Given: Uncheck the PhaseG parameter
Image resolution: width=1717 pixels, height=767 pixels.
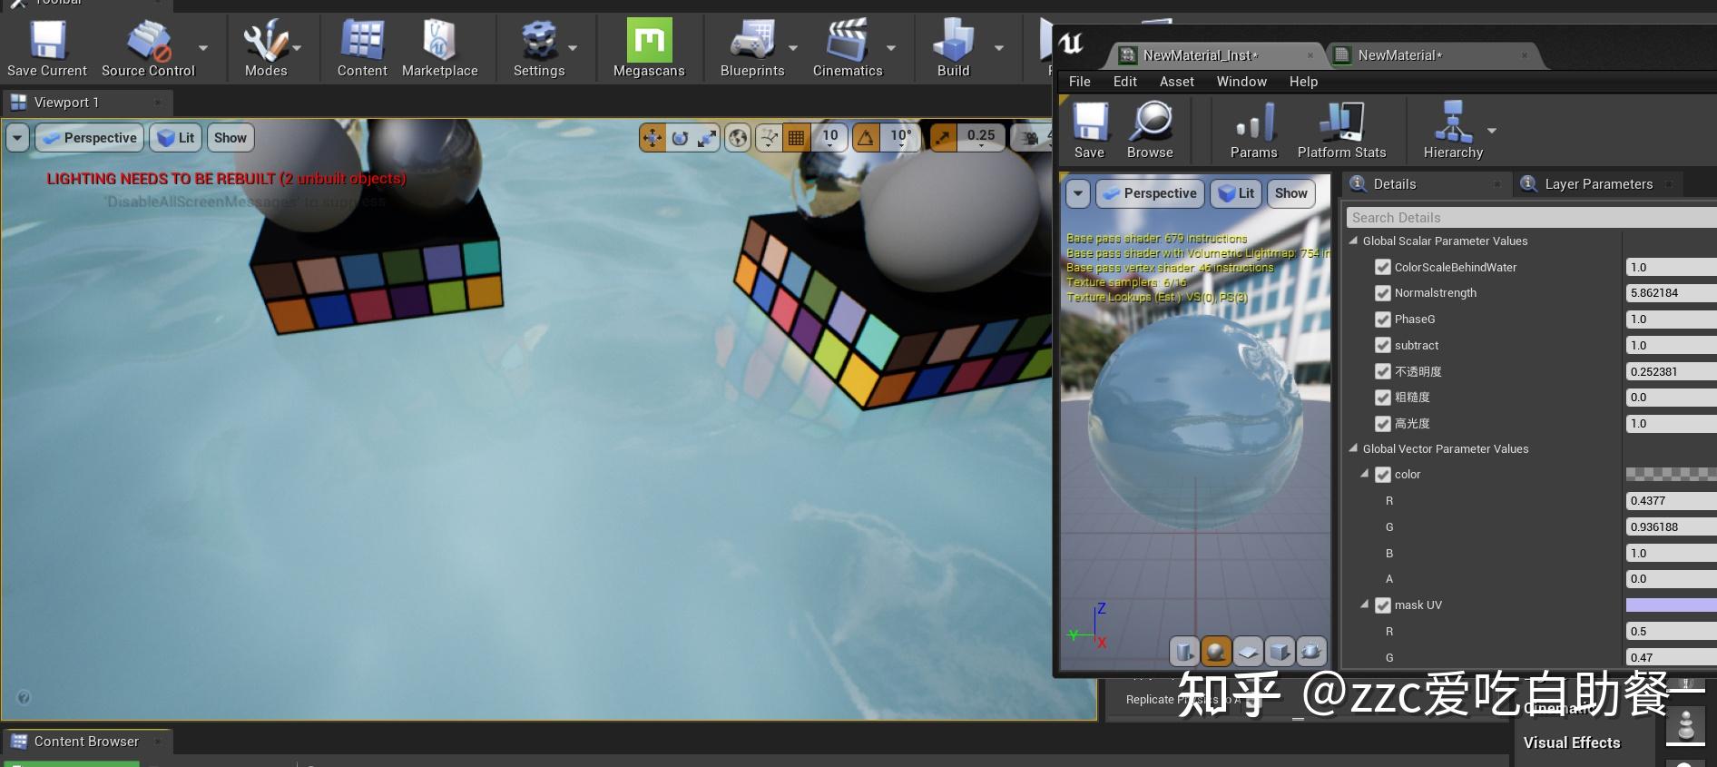Looking at the screenshot, I should tap(1383, 320).
